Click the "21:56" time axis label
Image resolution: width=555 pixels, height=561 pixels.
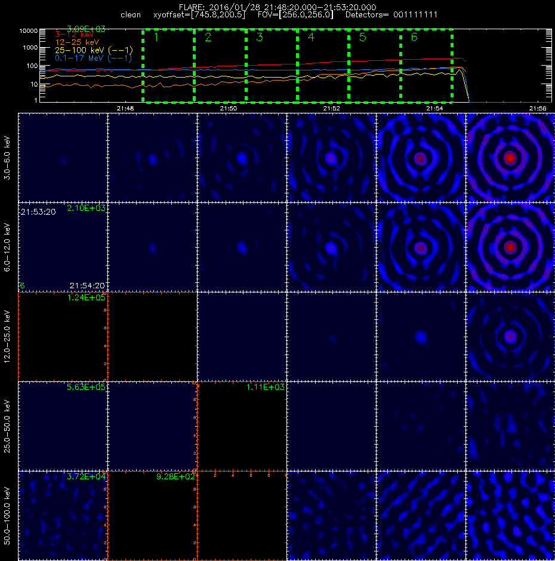point(538,109)
